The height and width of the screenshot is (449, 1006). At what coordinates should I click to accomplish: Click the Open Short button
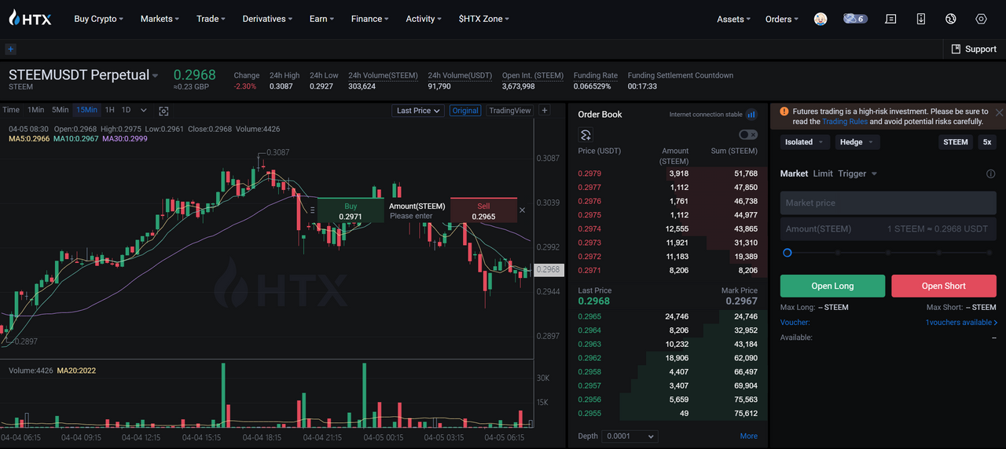944,286
